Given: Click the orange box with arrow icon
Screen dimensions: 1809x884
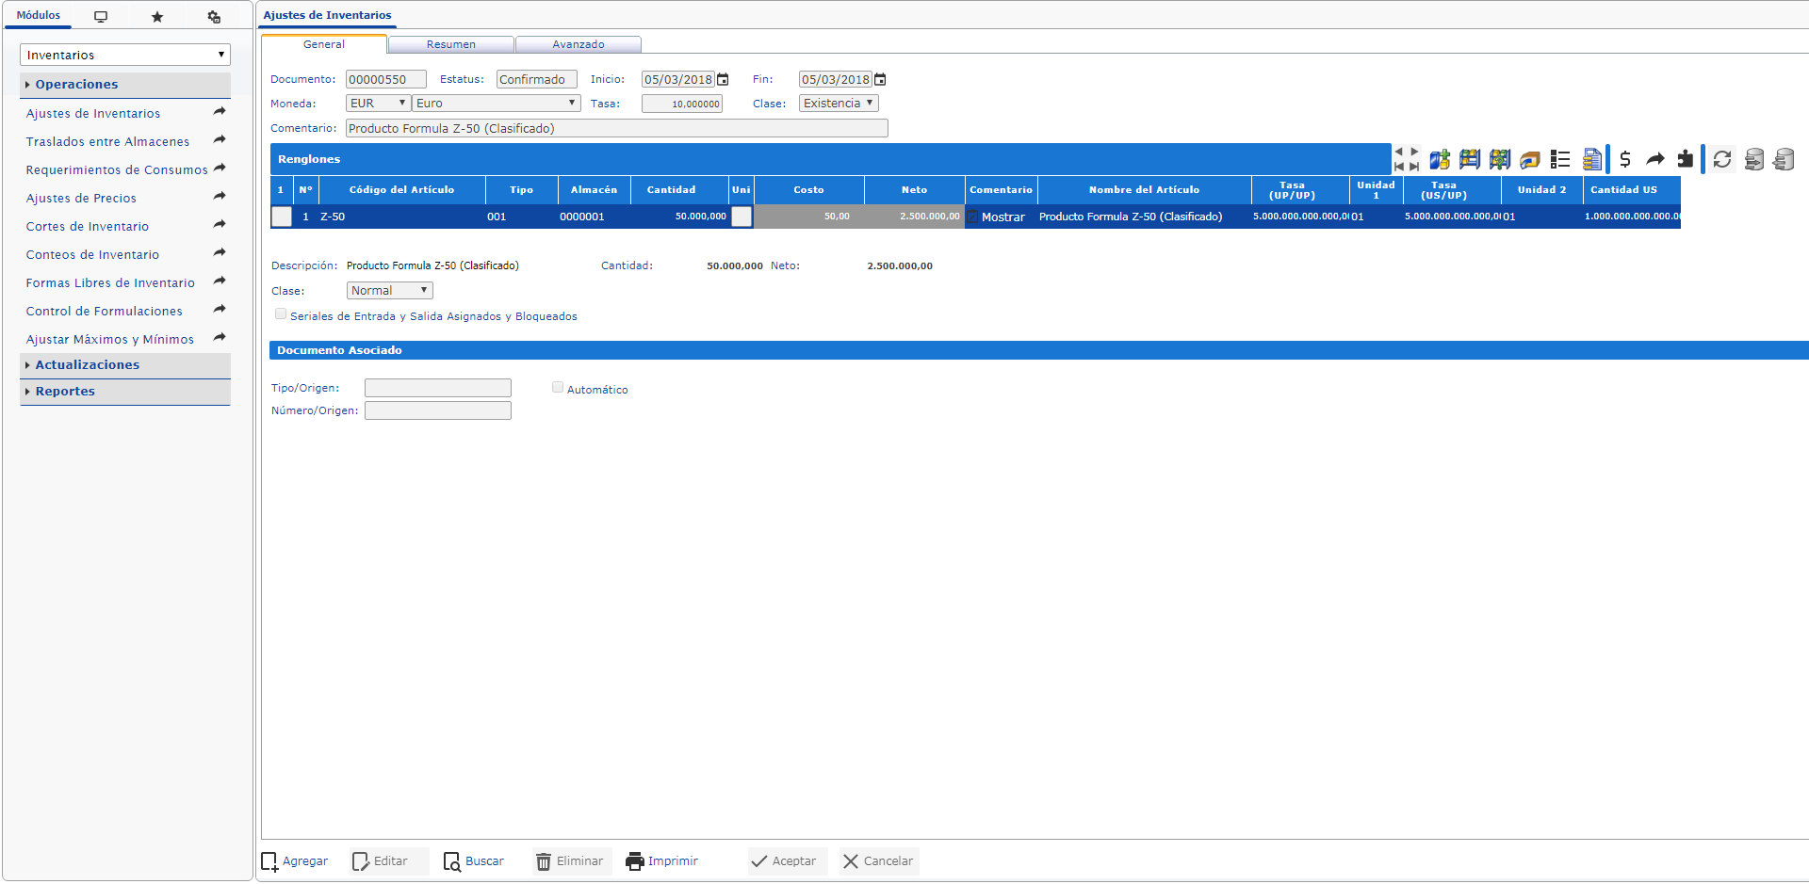Looking at the screenshot, I should pos(1530,160).
